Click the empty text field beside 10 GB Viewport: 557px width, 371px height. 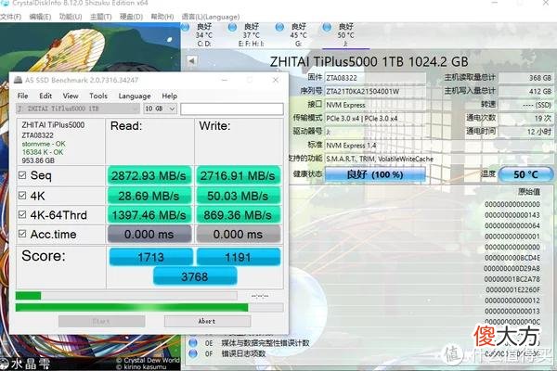(232, 109)
